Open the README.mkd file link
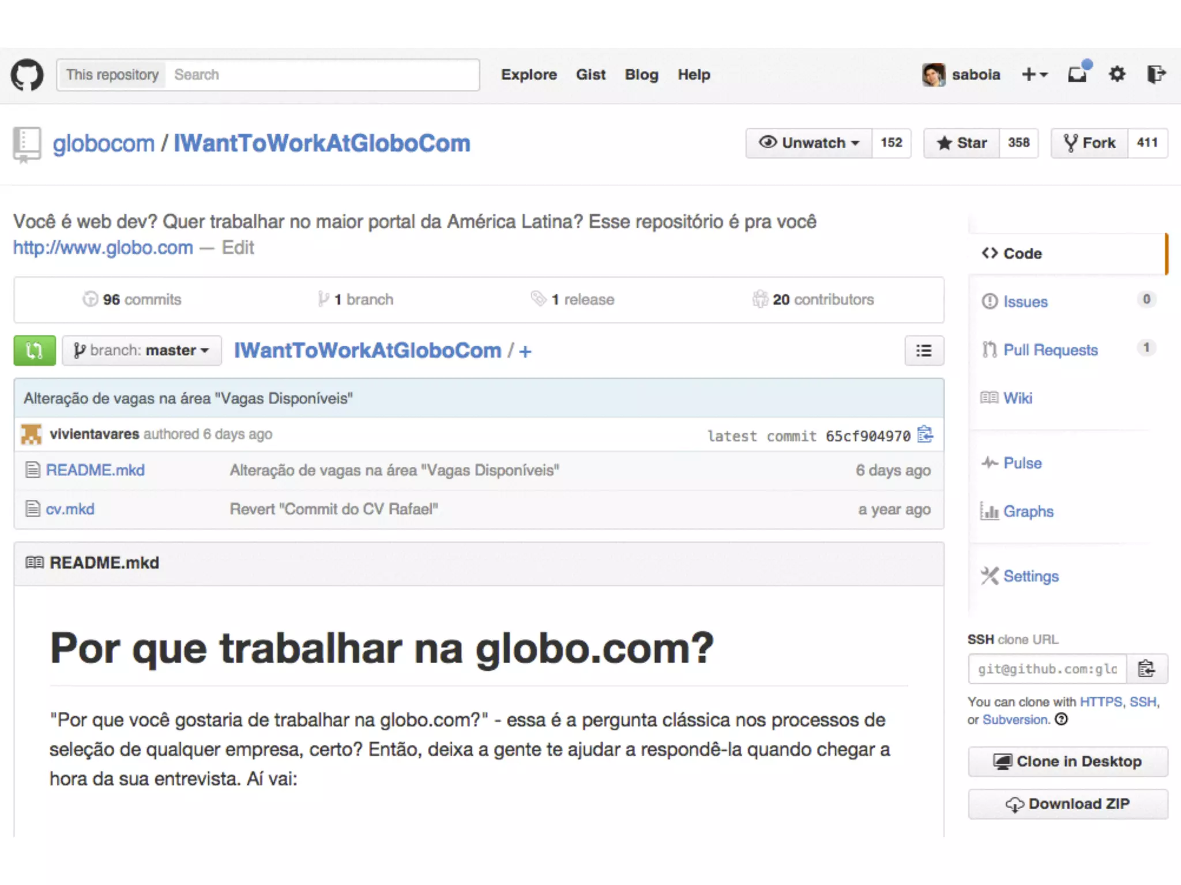This screenshot has height=885, width=1181. click(95, 470)
